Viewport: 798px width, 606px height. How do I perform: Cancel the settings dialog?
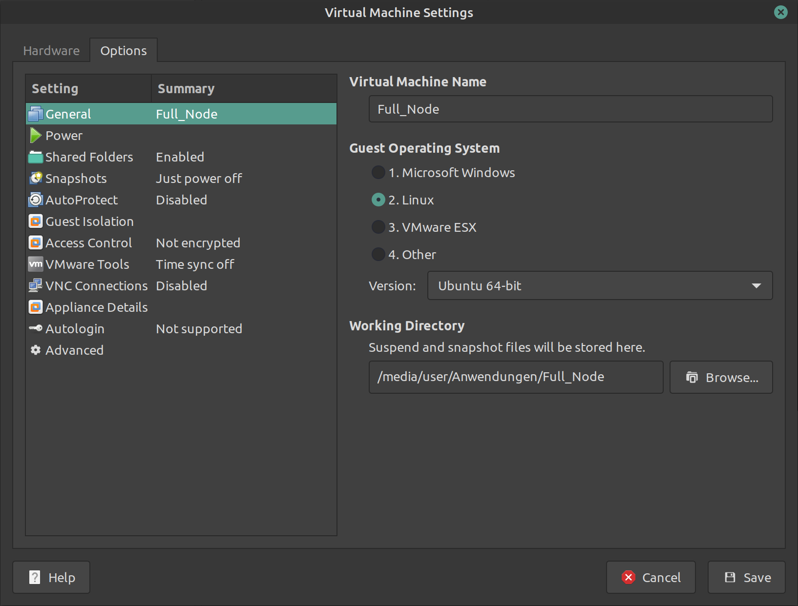[x=651, y=577]
